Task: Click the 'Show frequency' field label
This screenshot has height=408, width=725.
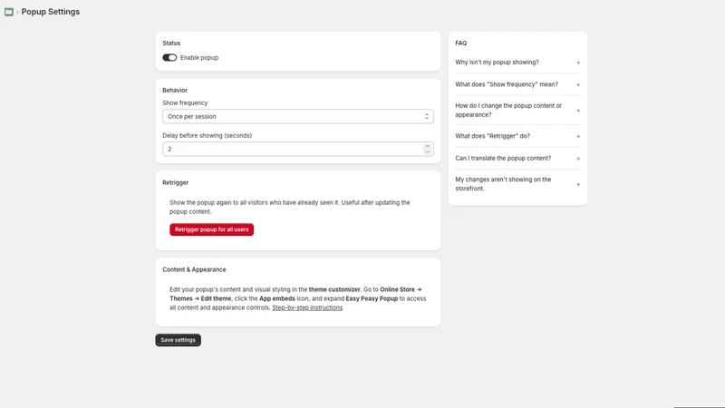Action: click(185, 102)
